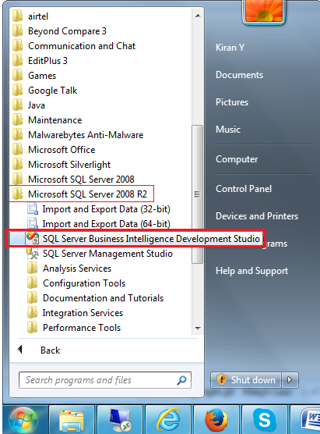Launch Internet Explorer from the taskbar
Screen dimensions: 320x434
(x=168, y=420)
